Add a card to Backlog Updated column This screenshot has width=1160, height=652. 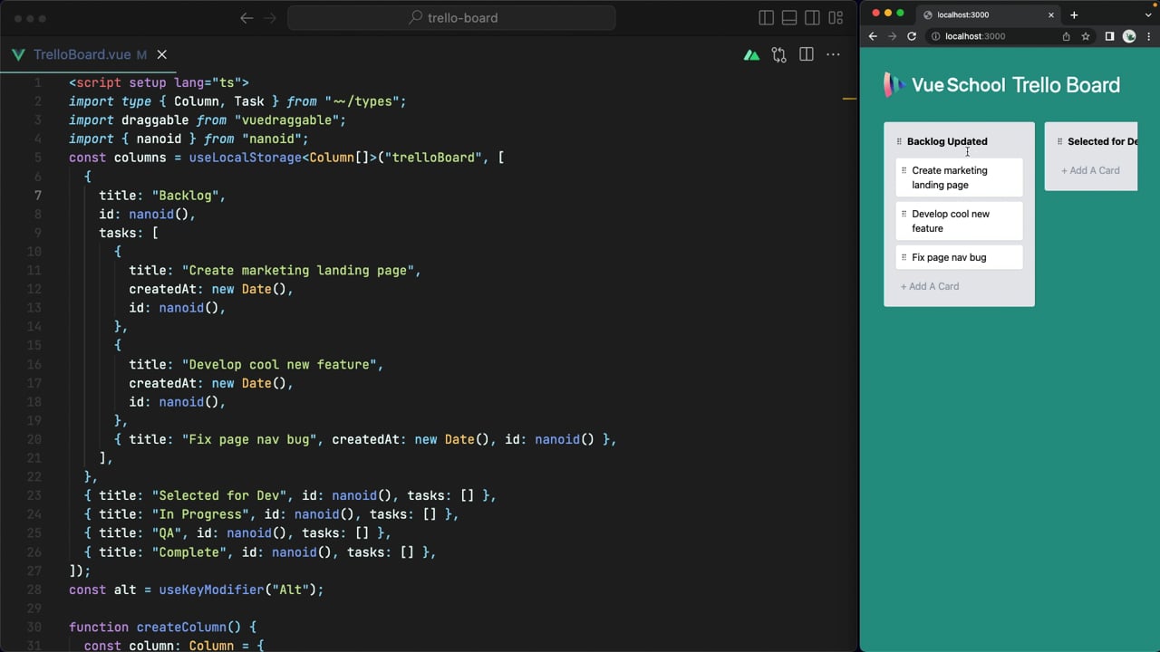click(x=929, y=286)
